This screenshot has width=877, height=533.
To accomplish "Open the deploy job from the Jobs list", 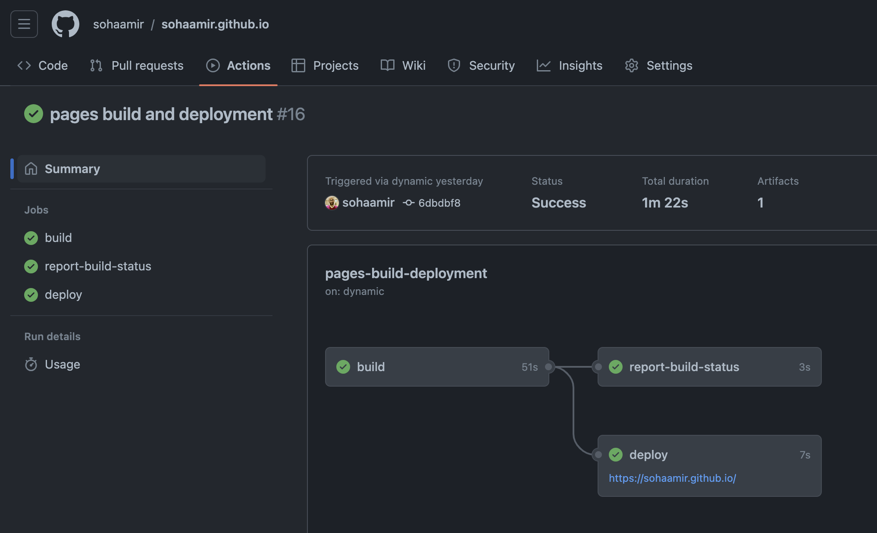I will click(x=63, y=294).
